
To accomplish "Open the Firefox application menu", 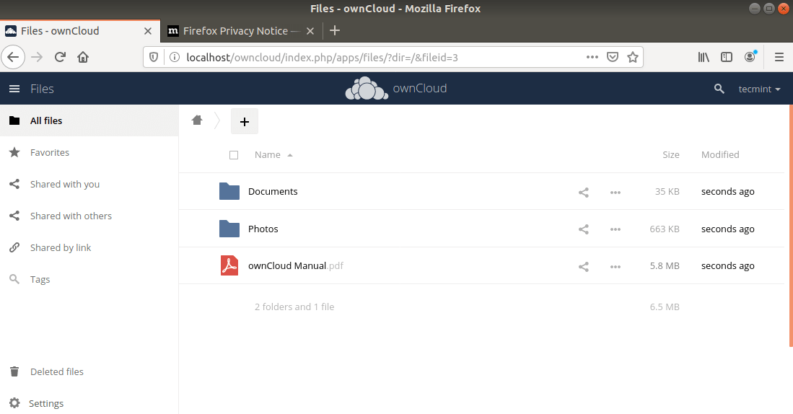I will click(x=779, y=57).
